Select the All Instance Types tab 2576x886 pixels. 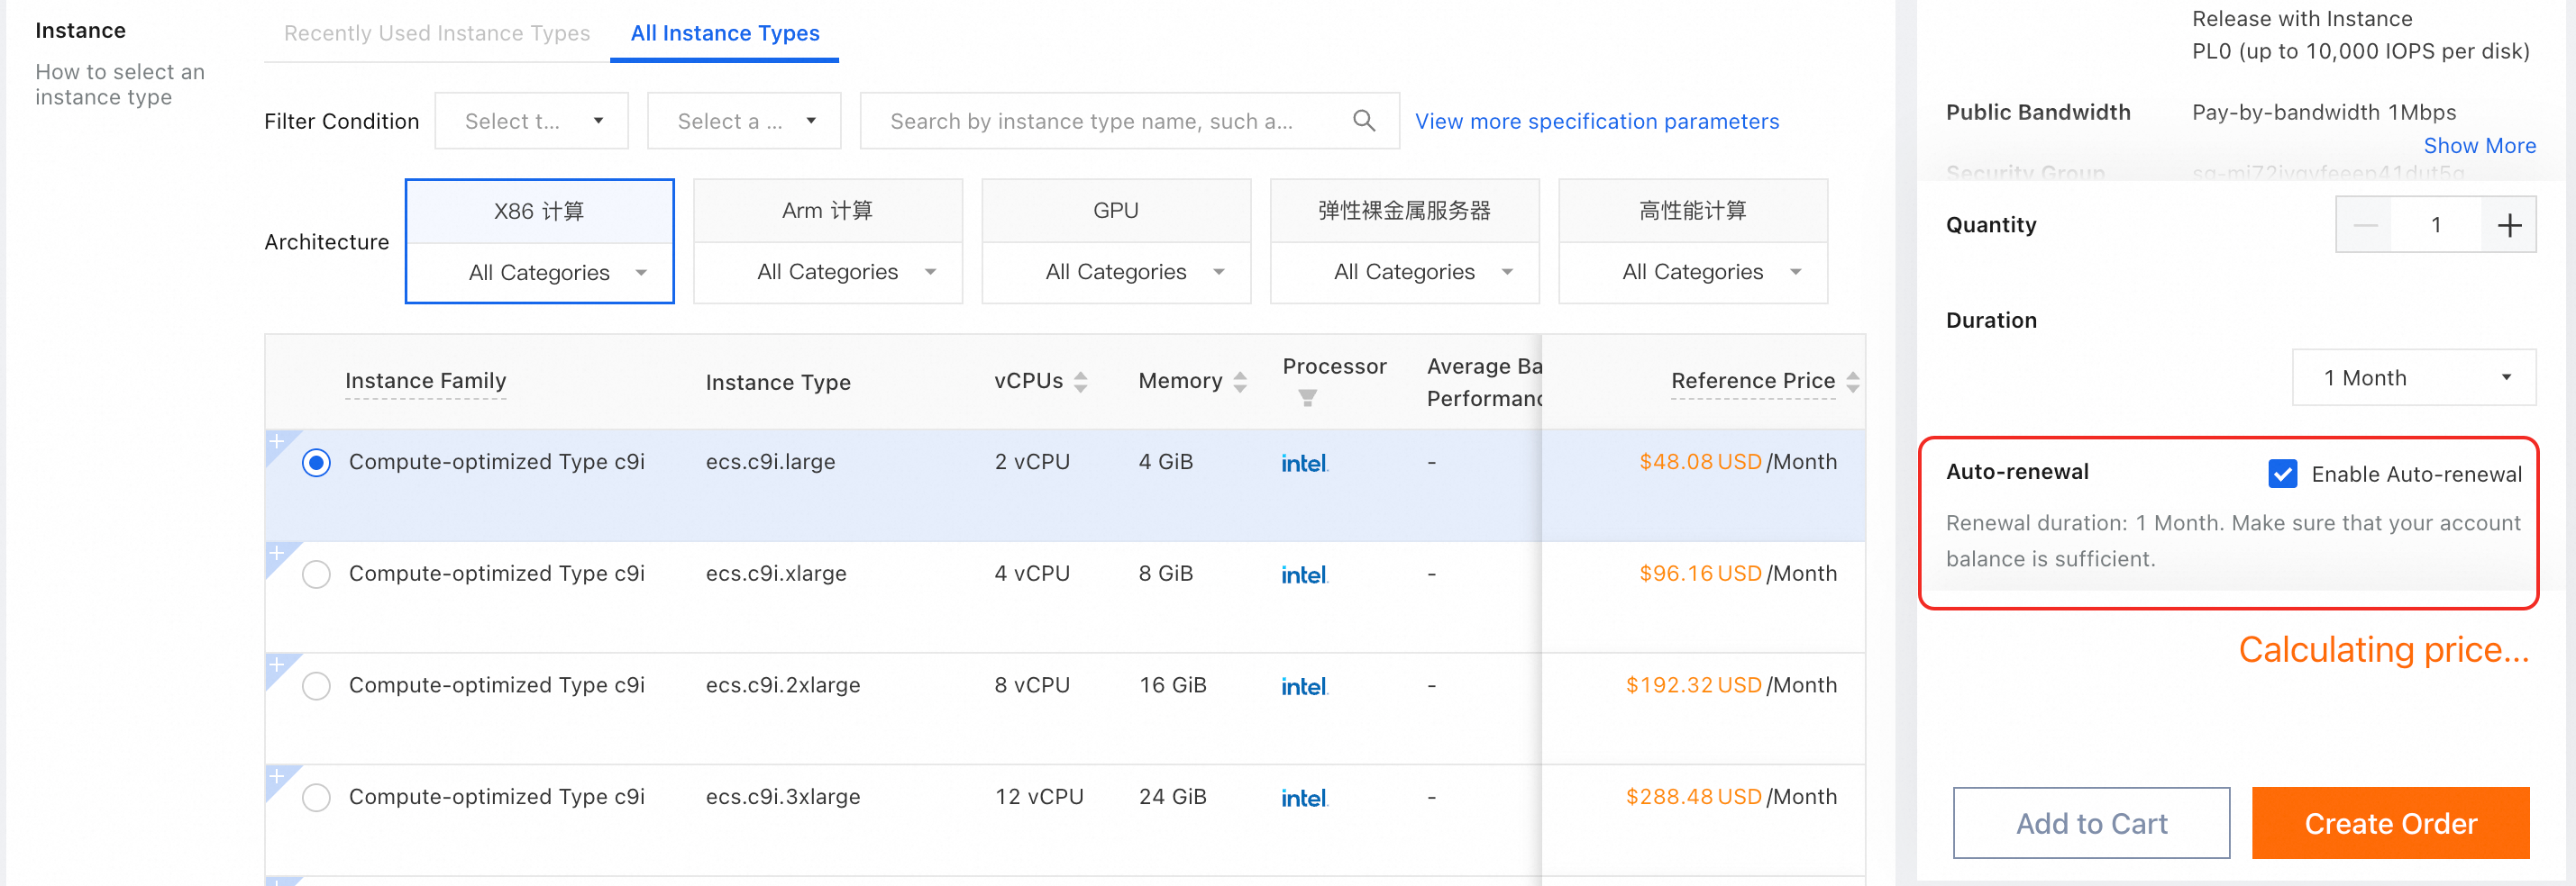[725, 34]
